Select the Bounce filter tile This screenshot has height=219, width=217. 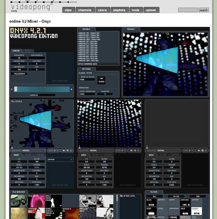[x=163, y=202]
